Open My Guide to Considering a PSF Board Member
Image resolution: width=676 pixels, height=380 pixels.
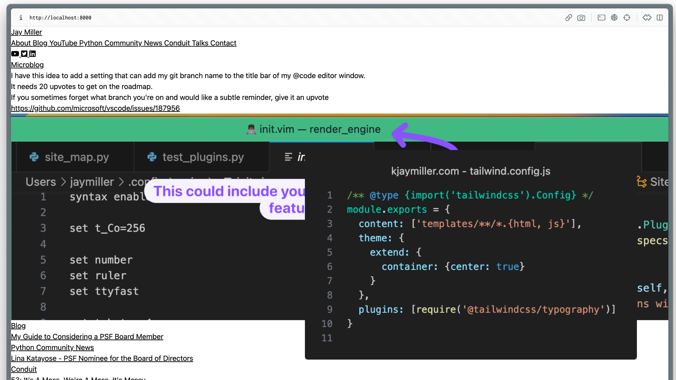point(87,337)
